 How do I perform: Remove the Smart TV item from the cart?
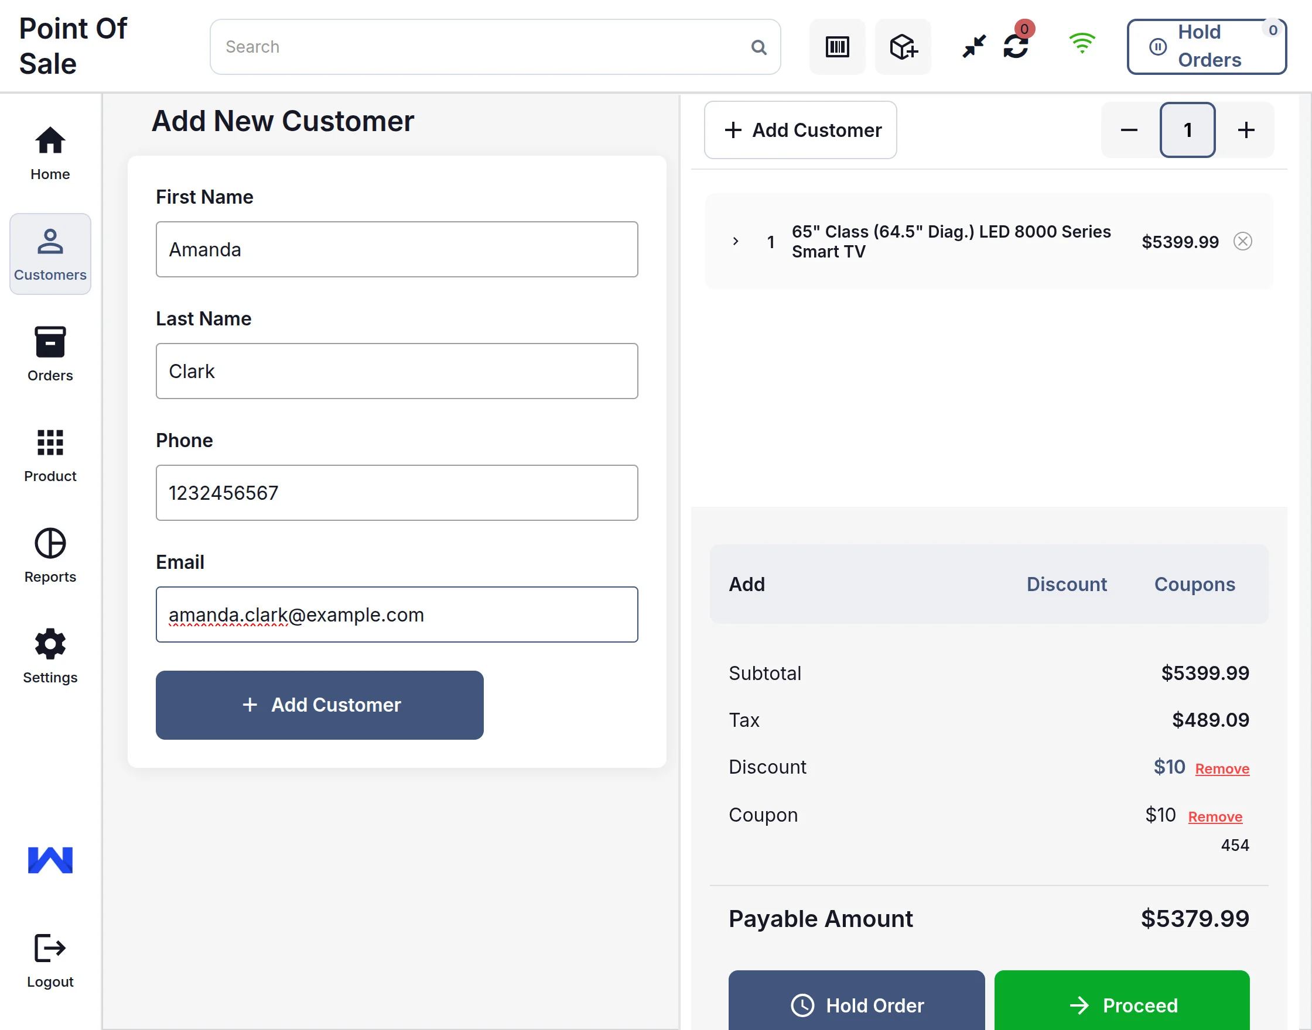pyautogui.click(x=1243, y=241)
